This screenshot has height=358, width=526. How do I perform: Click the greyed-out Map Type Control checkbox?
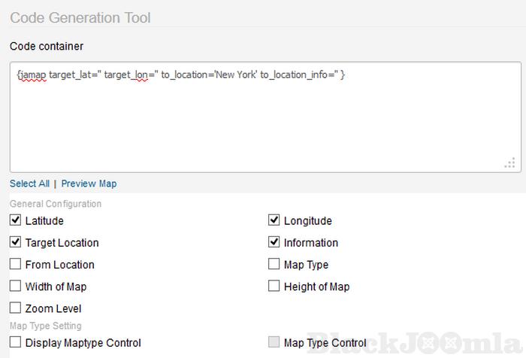(x=274, y=342)
